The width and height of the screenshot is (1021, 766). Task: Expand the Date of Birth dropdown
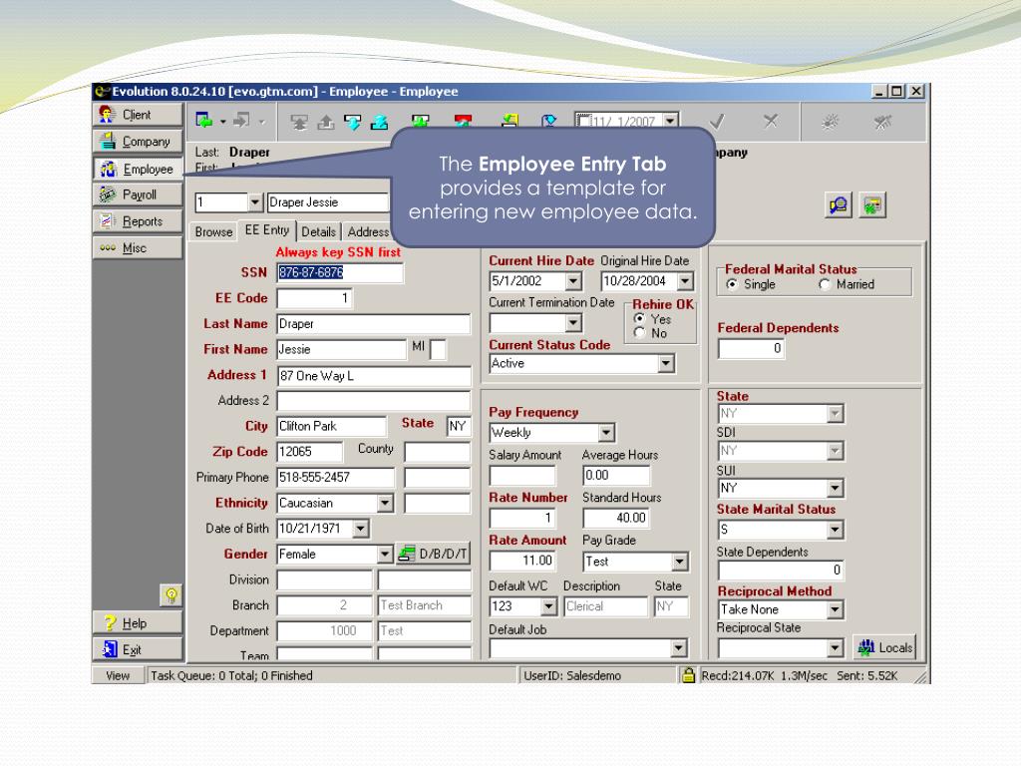pos(361,529)
